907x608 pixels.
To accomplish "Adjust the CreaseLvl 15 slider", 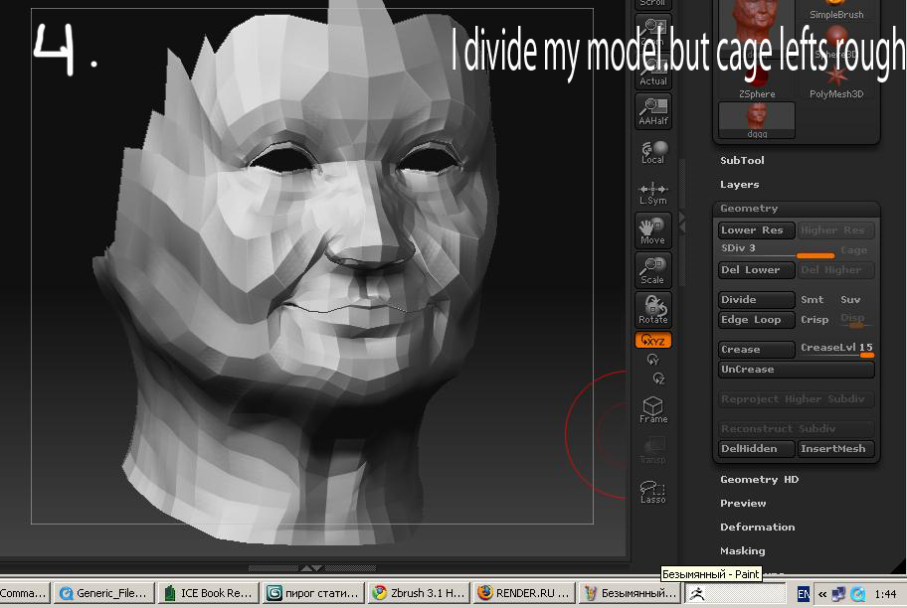I will point(836,349).
